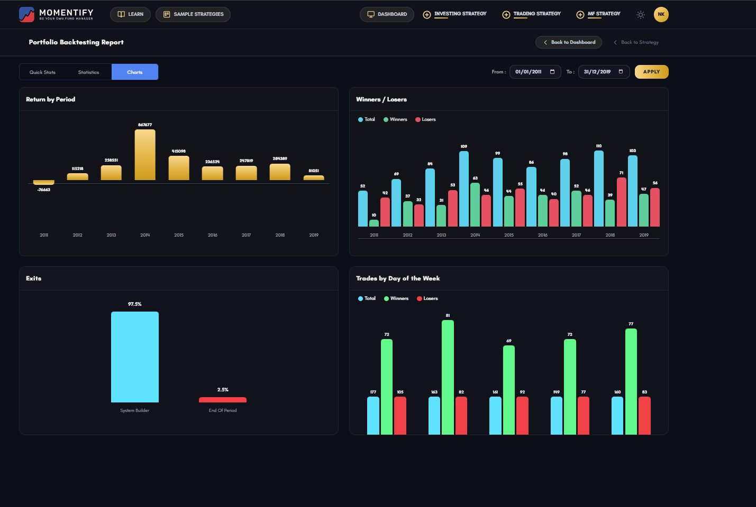Image resolution: width=756 pixels, height=507 pixels.
Task: Click the 867677 value label
Action: point(145,125)
